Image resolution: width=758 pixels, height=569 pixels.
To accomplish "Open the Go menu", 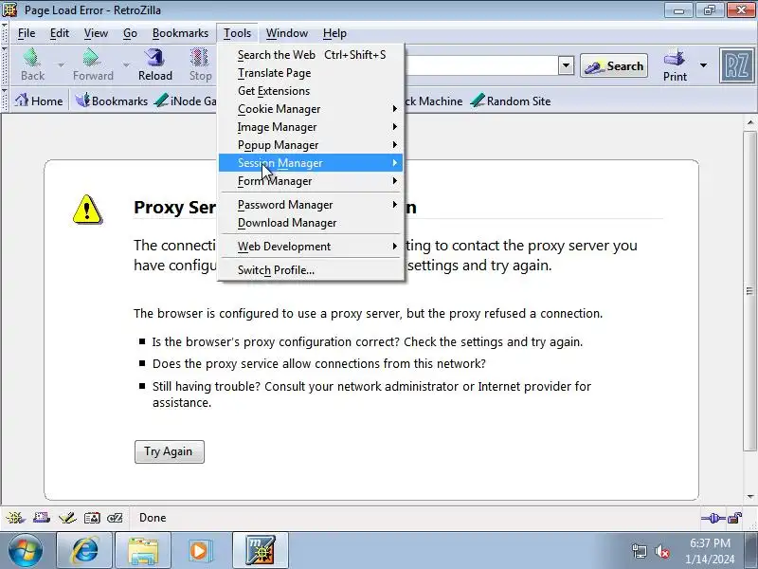I will point(130,33).
